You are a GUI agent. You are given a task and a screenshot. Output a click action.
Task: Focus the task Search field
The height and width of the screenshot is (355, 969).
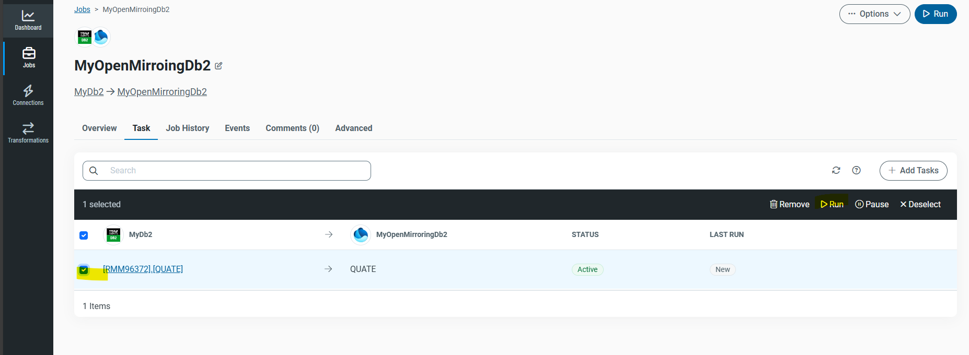pos(227,171)
